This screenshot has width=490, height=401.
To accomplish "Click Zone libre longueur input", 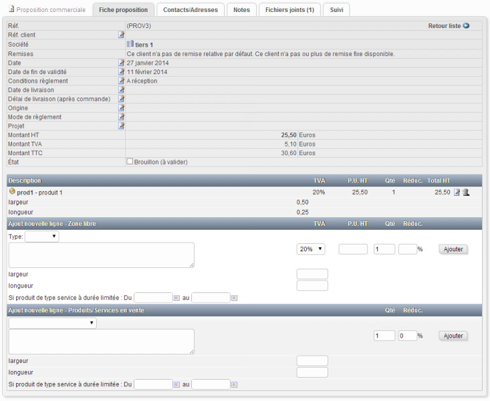I will (312, 285).
